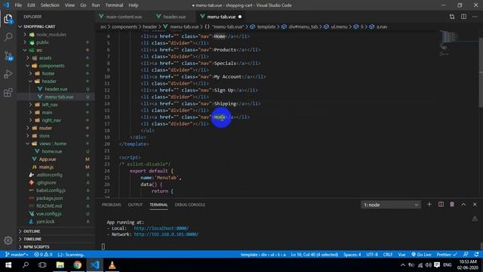
Task: Open Windows Start menu
Action: coord(8,265)
